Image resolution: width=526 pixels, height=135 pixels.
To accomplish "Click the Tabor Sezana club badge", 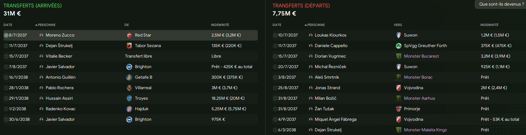I will pyautogui.click(x=129, y=46).
